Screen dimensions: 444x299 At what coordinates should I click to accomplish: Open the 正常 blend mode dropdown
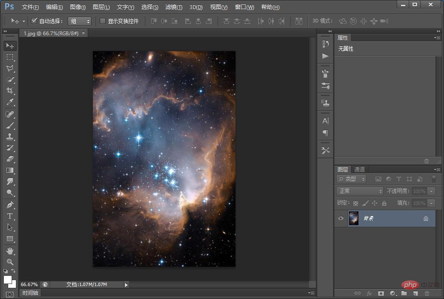click(360, 191)
